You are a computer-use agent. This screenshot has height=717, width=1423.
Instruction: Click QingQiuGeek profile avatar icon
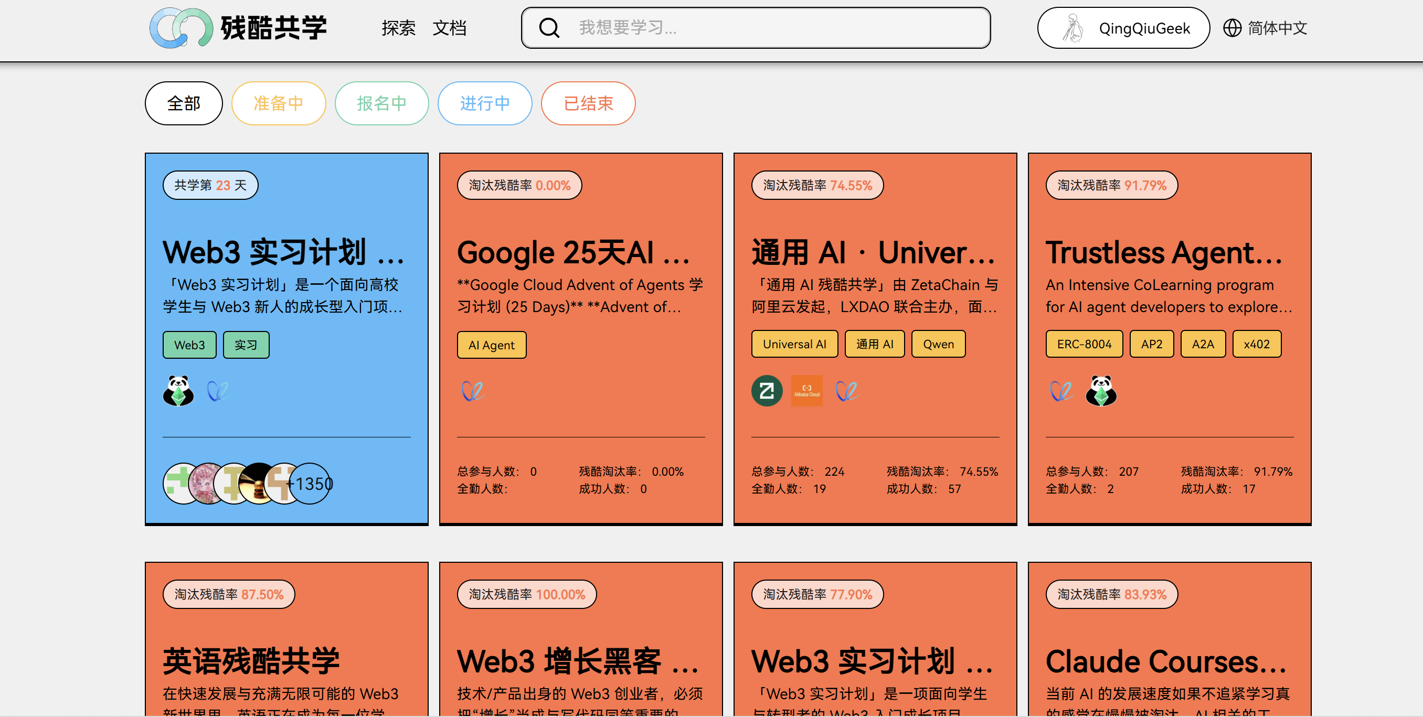(1072, 28)
